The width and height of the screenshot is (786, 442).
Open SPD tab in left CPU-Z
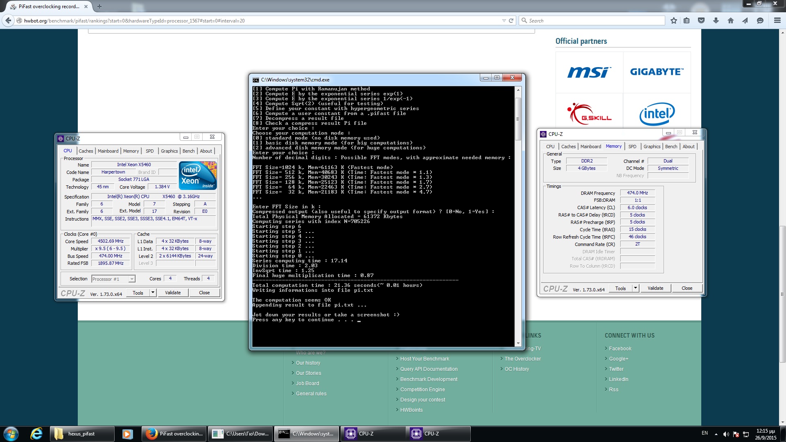point(150,151)
